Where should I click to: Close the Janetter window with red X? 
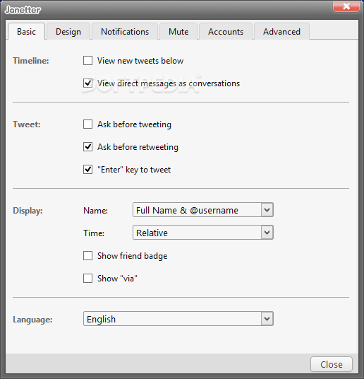click(346, 6)
